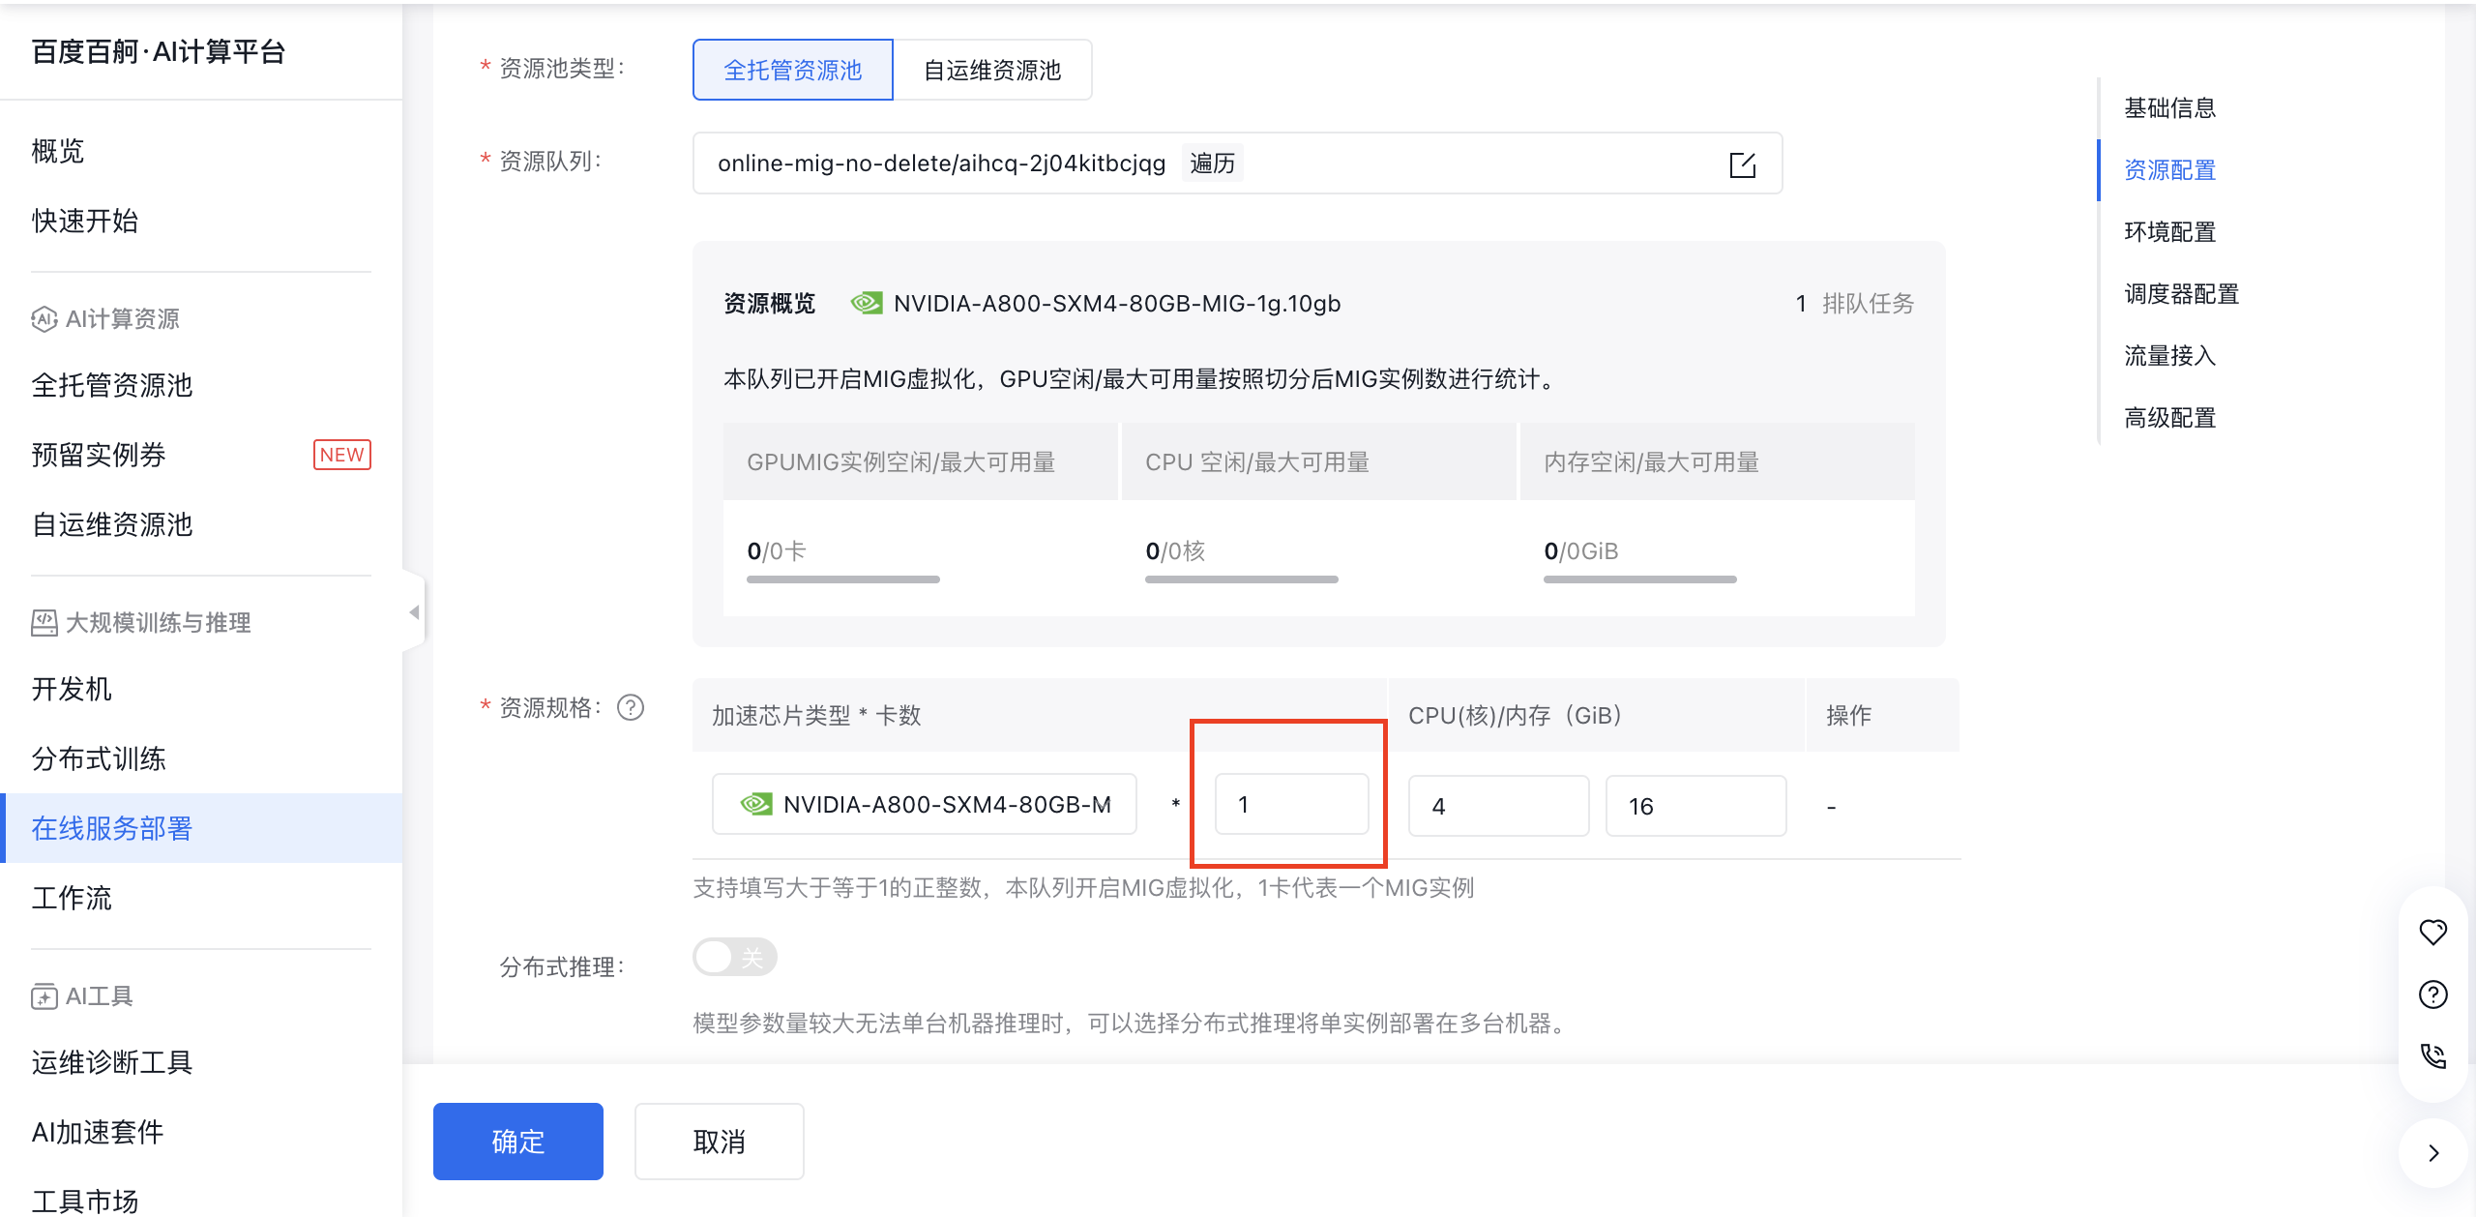The height and width of the screenshot is (1217, 2476).
Task: Open the help circle icon in floating toolbar
Action: (2432, 994)
